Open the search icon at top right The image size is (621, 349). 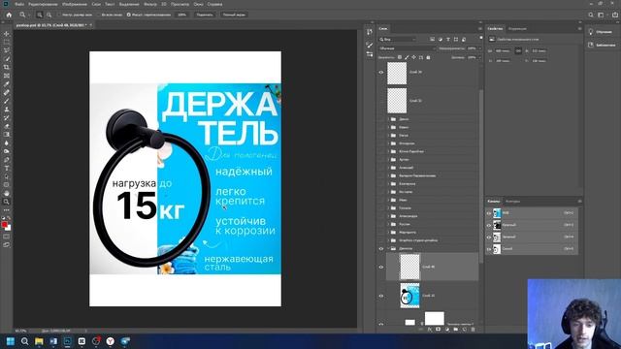click(591, 15)
